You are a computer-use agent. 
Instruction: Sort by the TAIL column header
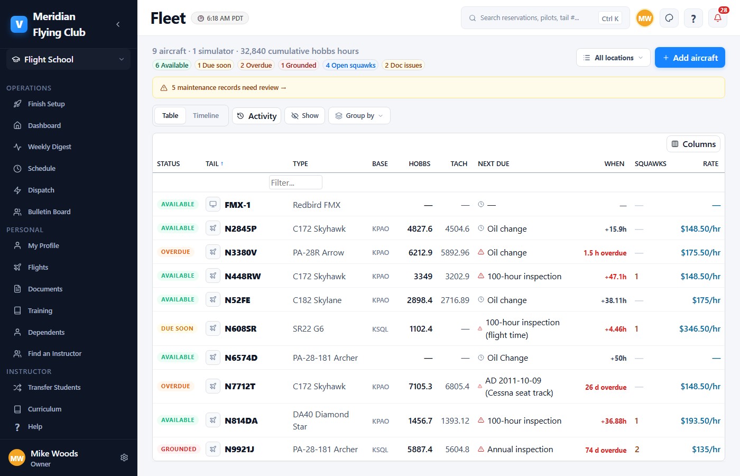[215, 164]
